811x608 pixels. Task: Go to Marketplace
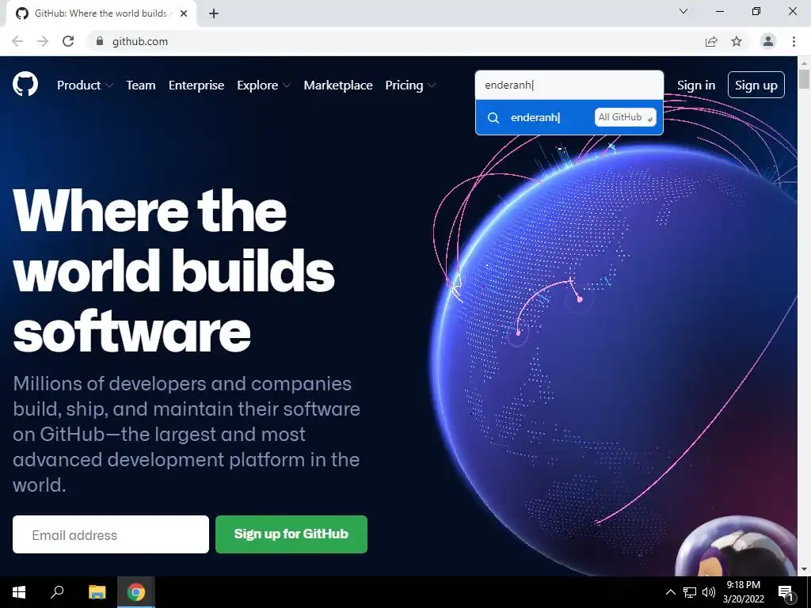tap(337, 85)
